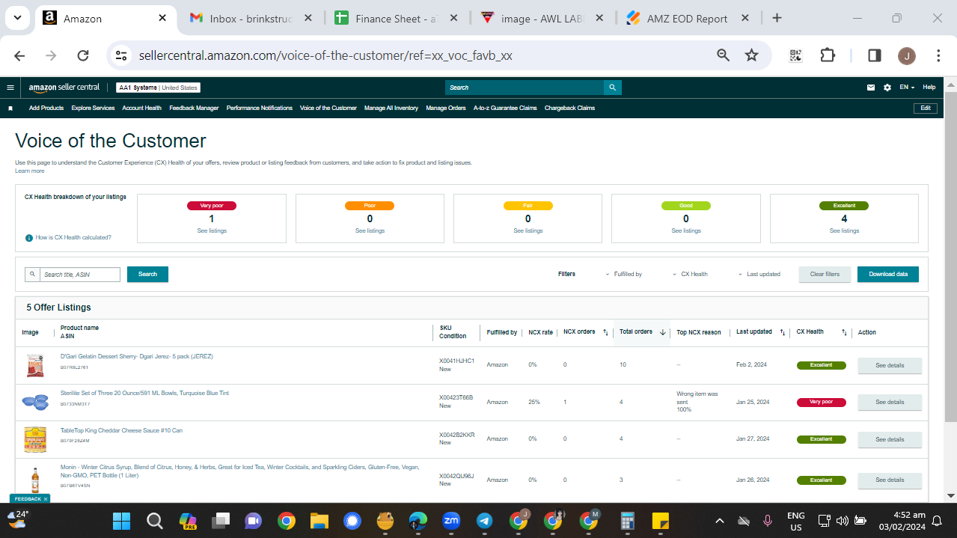Open Manage Orders in nav bar
Image resolution: width=957 pixels, height=538 pixels.
tap(446, 108)
